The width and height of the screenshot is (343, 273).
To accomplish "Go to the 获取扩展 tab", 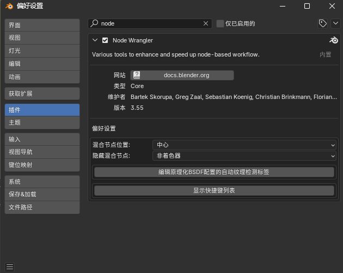I will point(42,94).
